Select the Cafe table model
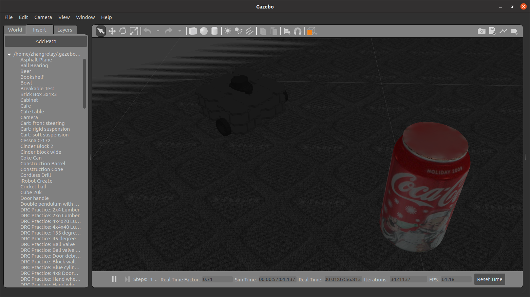This screenshot has width=530, height=297. (x=32, y=112)
